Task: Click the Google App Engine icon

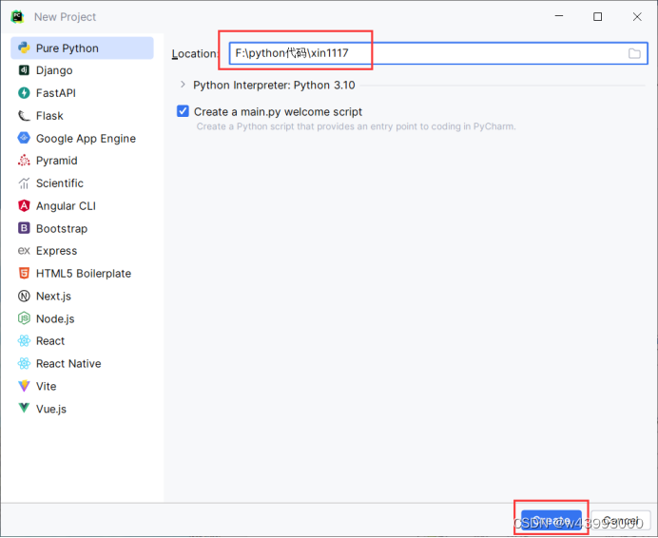Action: pyautogui.click(x=24, y=138)
